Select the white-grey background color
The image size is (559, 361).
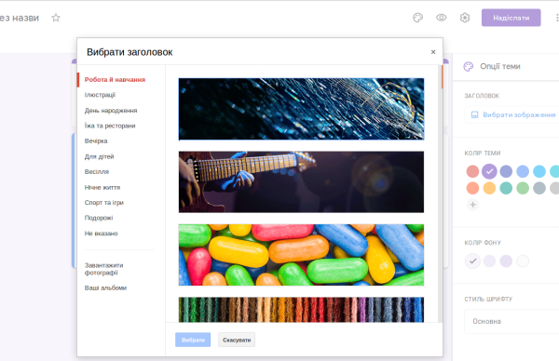pos(523,261)
